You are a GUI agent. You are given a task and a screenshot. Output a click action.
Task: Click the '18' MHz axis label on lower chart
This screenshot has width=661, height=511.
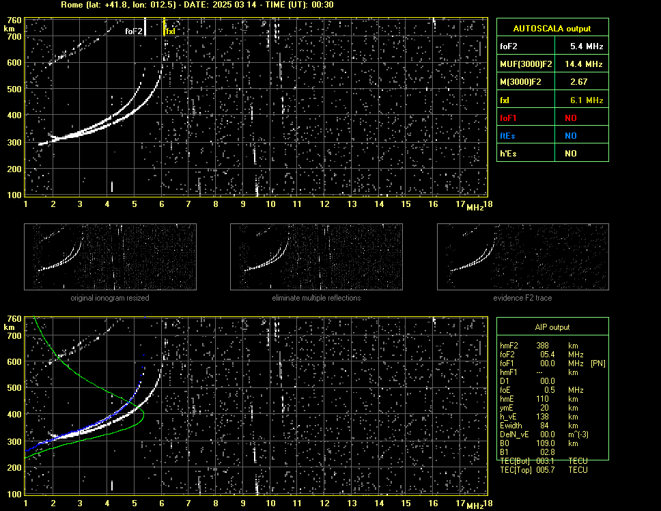tap(488, 503)
